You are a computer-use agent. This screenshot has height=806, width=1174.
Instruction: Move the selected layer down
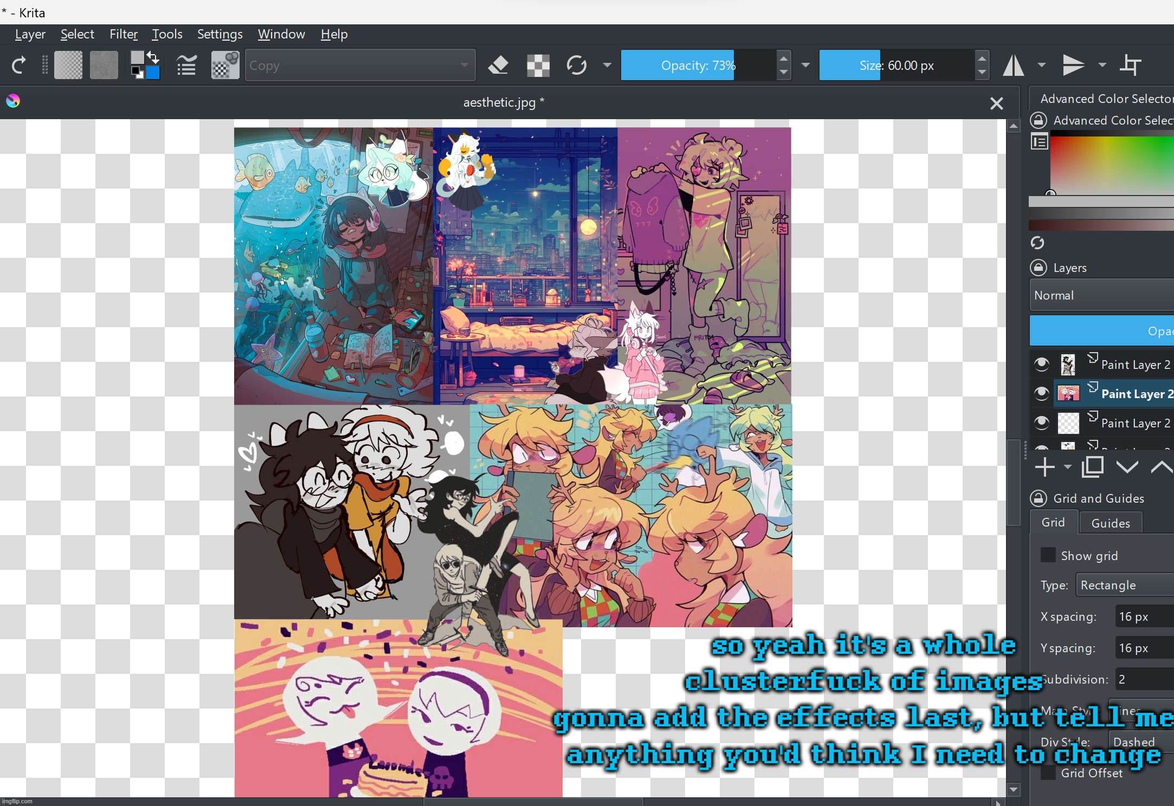pyautogui.click(x=1127, y=467)
